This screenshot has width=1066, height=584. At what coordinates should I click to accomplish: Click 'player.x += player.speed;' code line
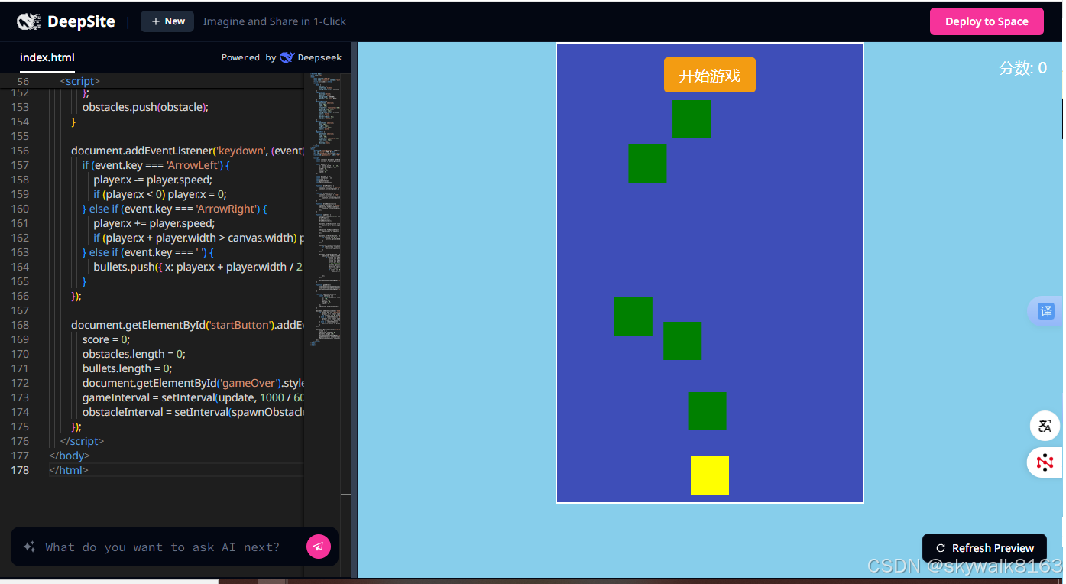(x=154, y=223)
